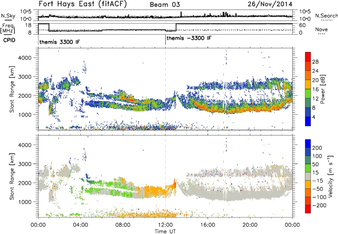
Task: Click the '04:00' time tick label
Action: [81, 225]
